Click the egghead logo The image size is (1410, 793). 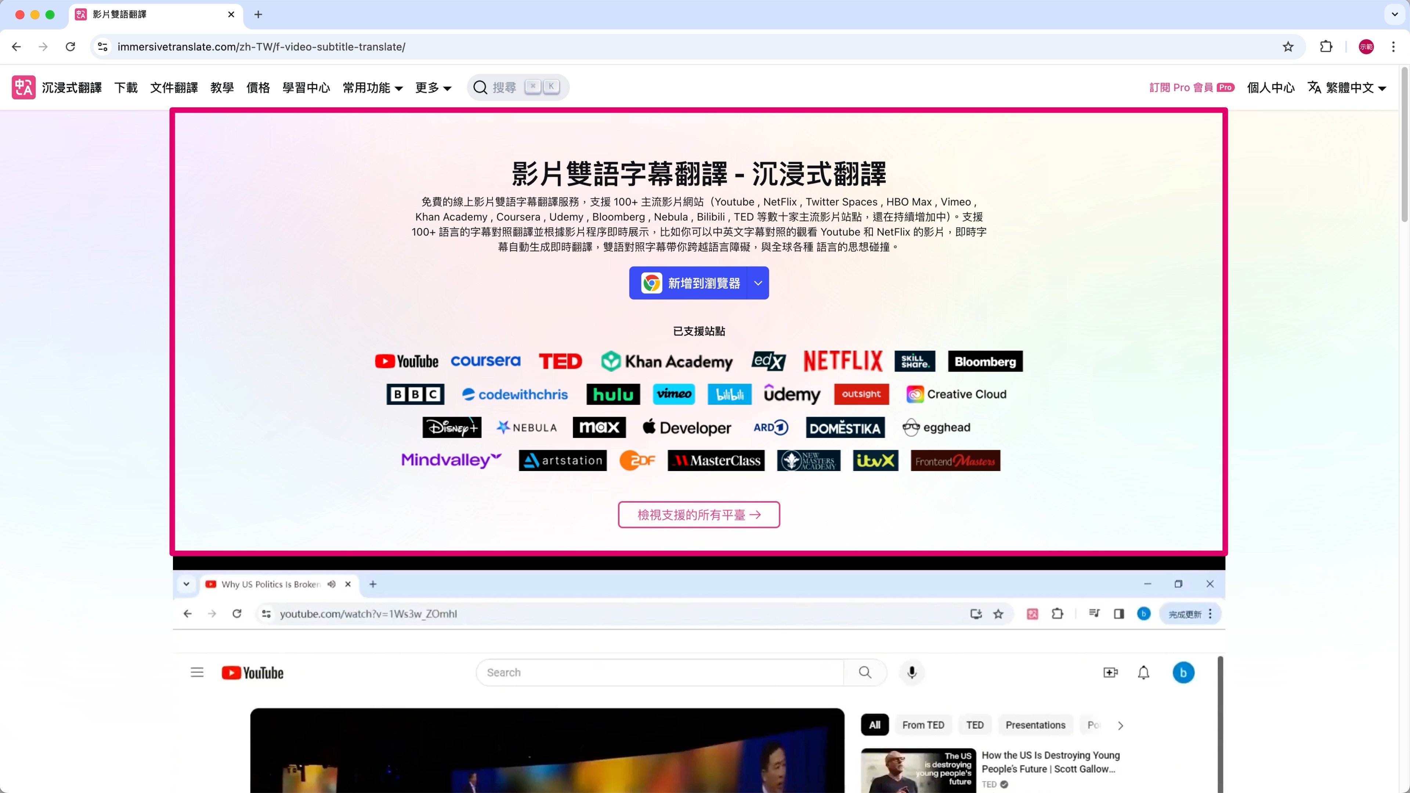(936, 427)
